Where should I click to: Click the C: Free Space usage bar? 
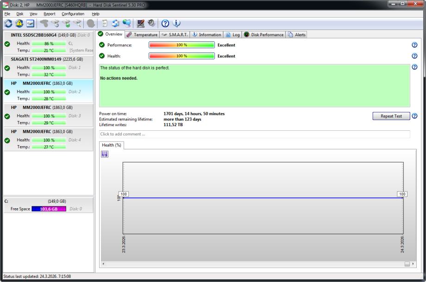(49, 209)
